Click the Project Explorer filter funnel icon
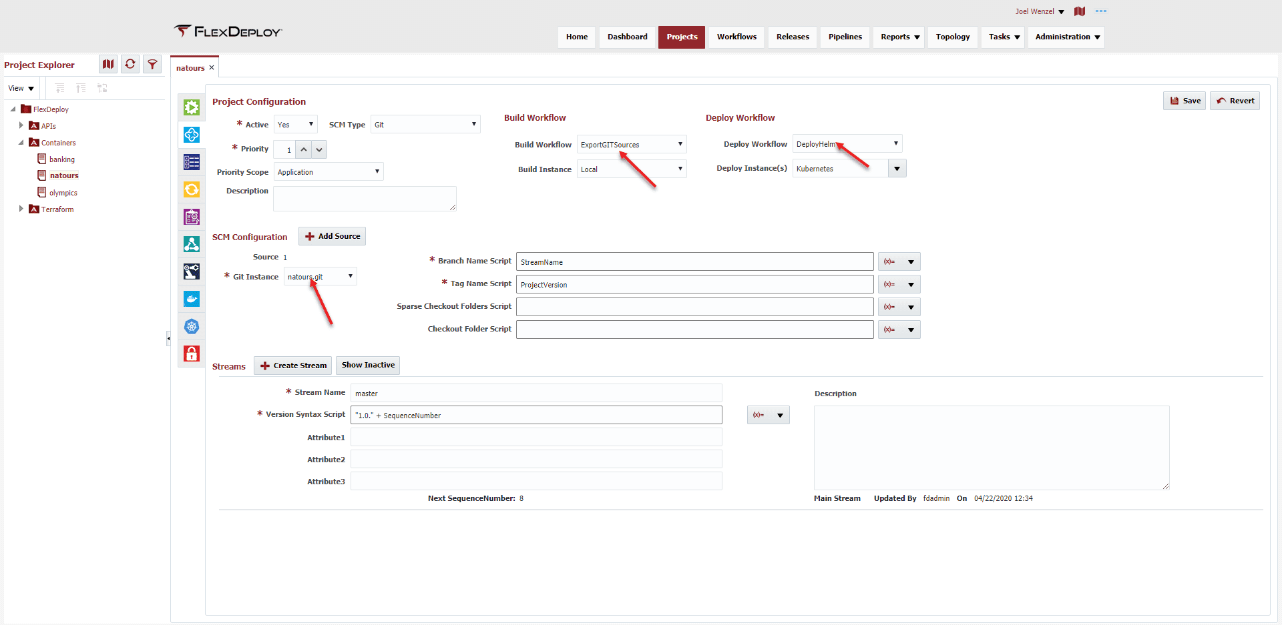 coord(152,64)
